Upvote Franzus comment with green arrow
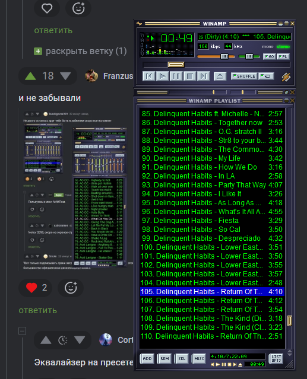 pyautogui.click(x=30, y=76)
